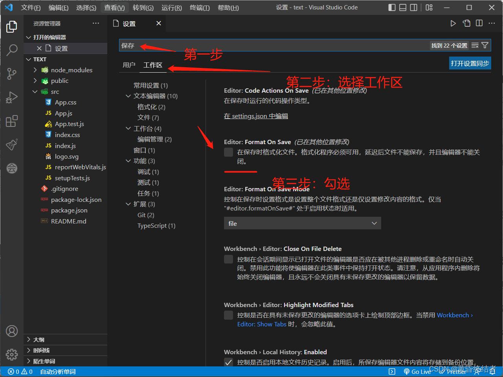The width and height of the screenshot is (503, 377).
Task: Open the Explorer view in activity bar
Action: click(x=12, y=27)
